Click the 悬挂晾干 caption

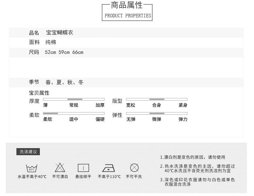[83, 177]
